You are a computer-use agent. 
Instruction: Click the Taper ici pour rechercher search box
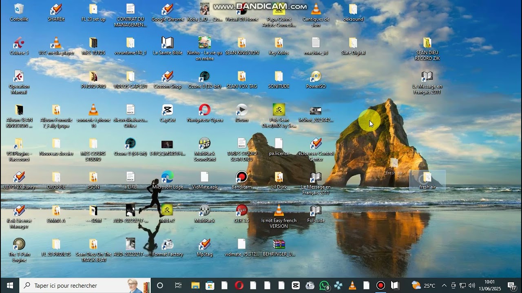(x=85, y=285)
